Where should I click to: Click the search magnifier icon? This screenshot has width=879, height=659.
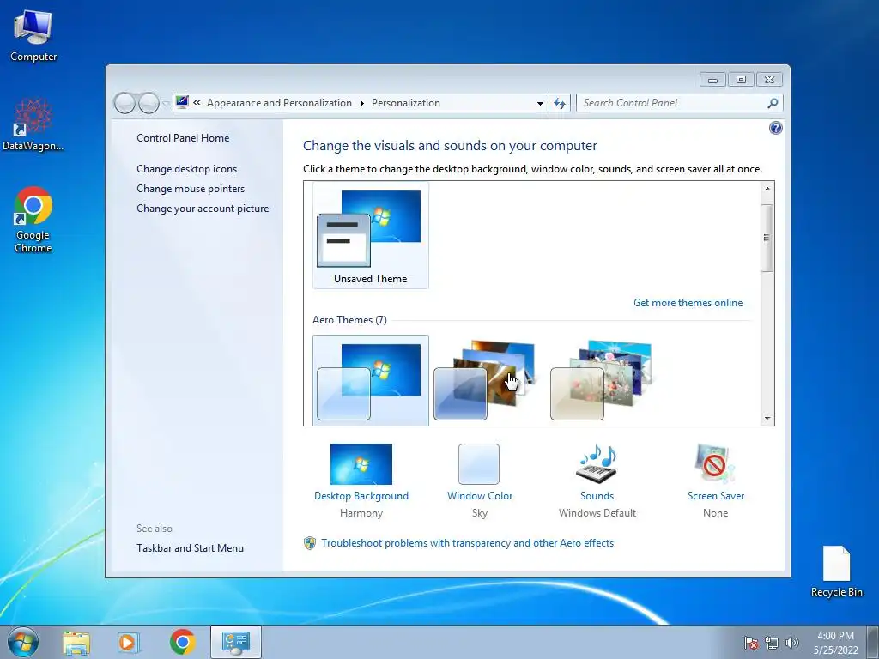(773, 103)
